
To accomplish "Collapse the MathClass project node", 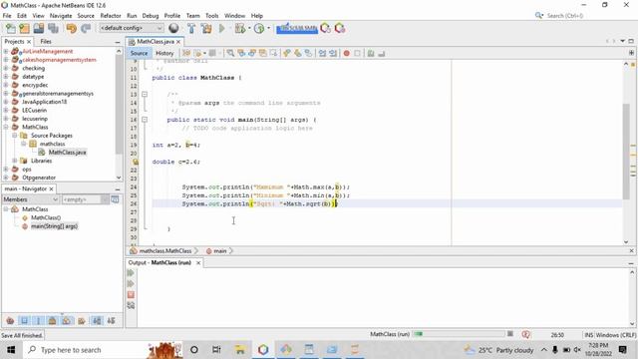I will click(6, 127).
